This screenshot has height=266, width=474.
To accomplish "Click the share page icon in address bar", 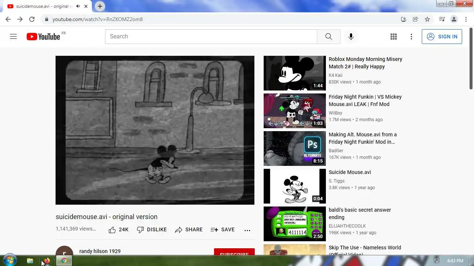I will pos(415,19).
